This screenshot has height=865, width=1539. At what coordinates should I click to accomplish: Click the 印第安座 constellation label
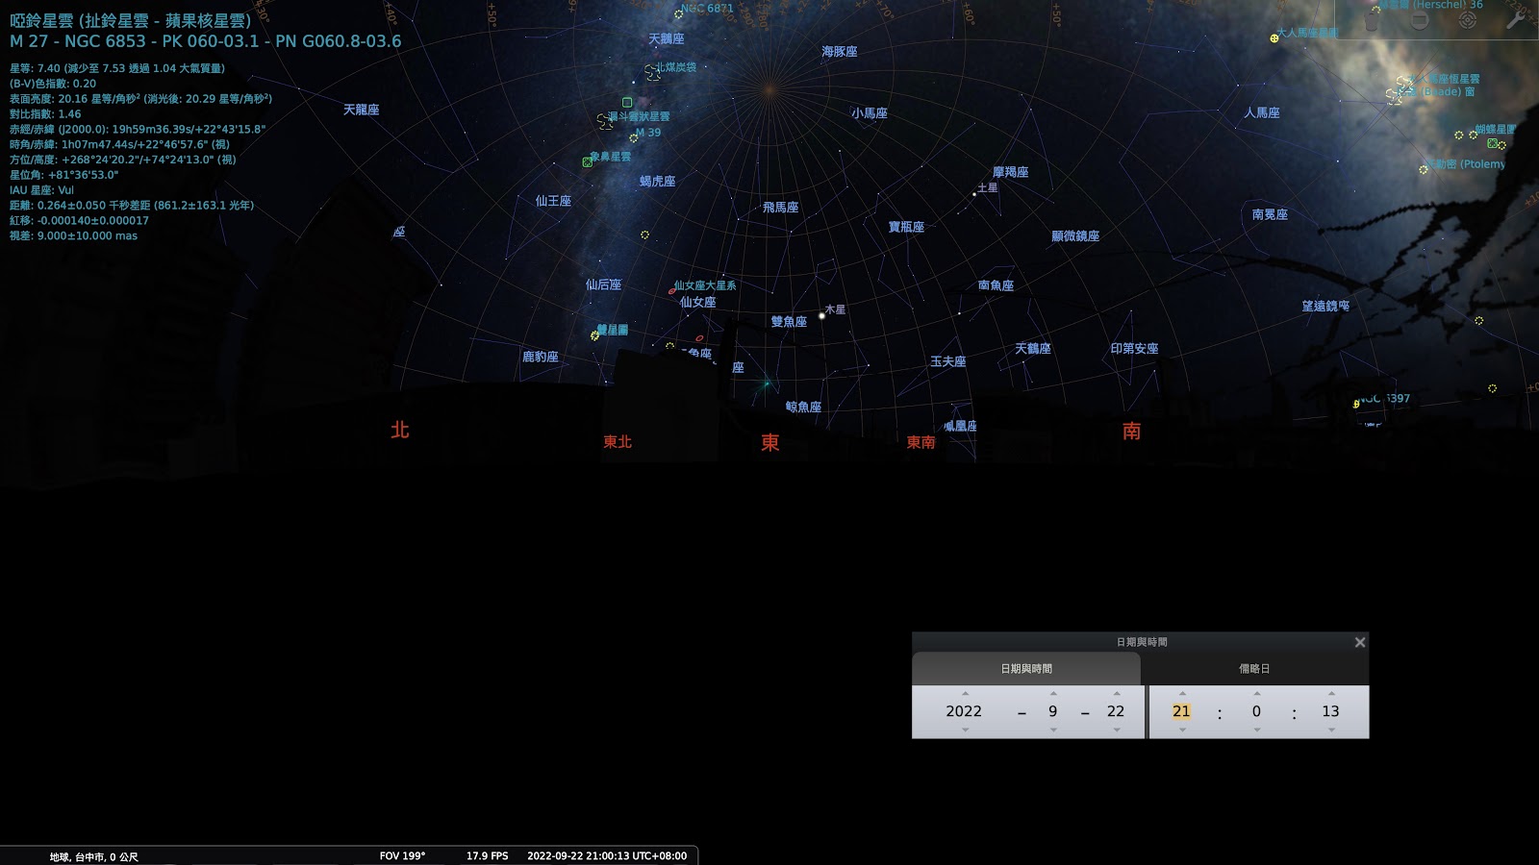[x=1134, y=349]
